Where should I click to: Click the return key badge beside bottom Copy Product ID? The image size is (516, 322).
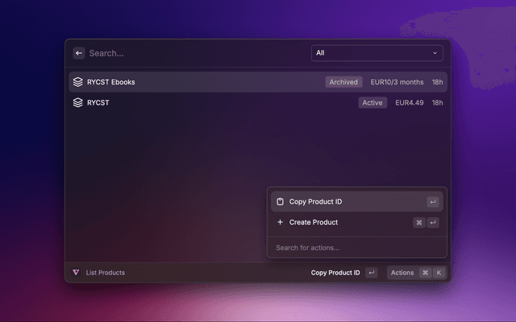pyautogui.click(x=371, y=273)
